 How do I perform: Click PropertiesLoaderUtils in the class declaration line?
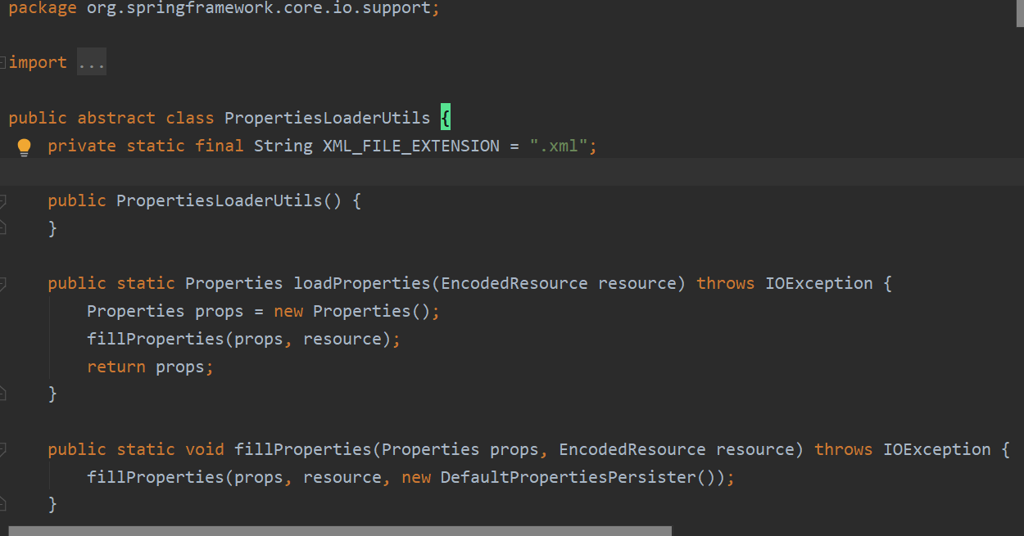[x=328, y=118]
